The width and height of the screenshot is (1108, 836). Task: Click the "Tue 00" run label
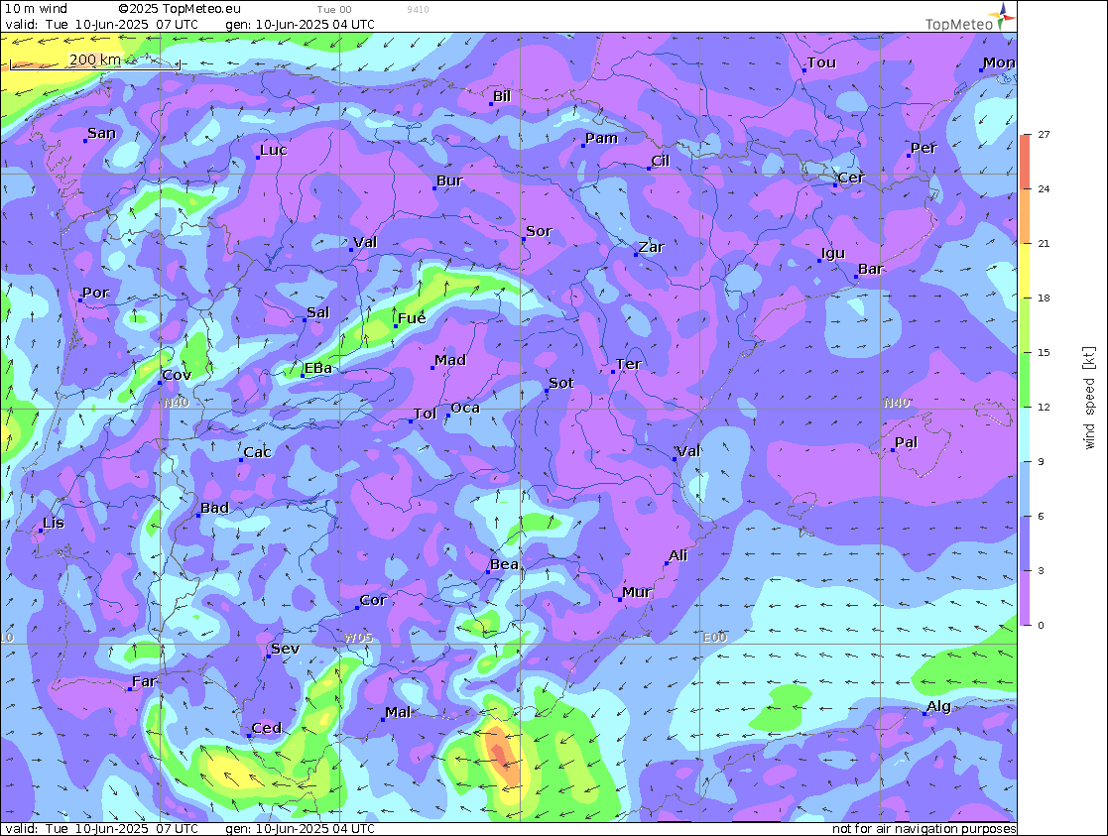(x=334, y=9)
